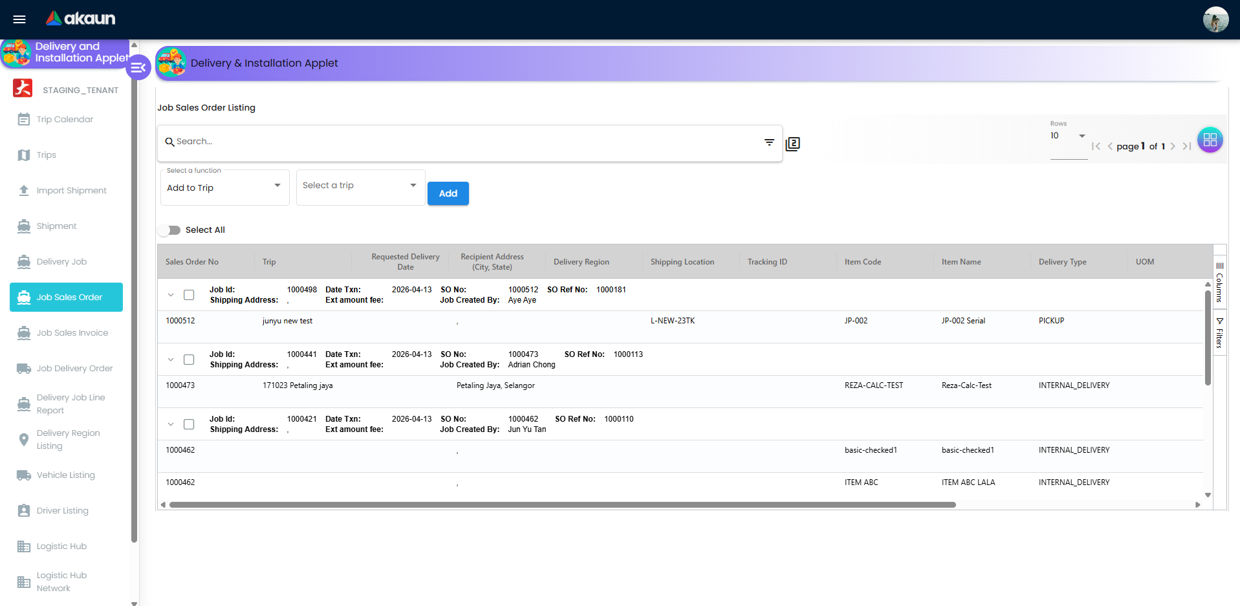This screenshot has width=1240, height=606.
Task: Expand the row for Job Id 1000421
Action: (x=171, y=424)
